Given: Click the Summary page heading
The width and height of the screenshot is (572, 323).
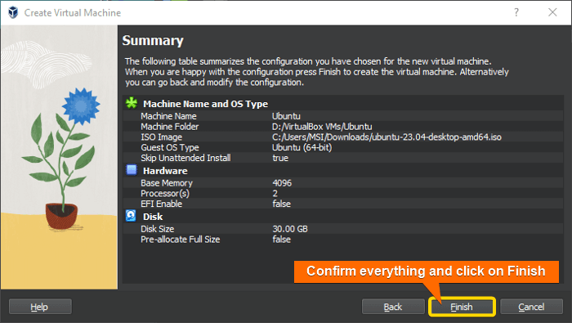Looking at the screenshot, I should [x=153, y=41].
